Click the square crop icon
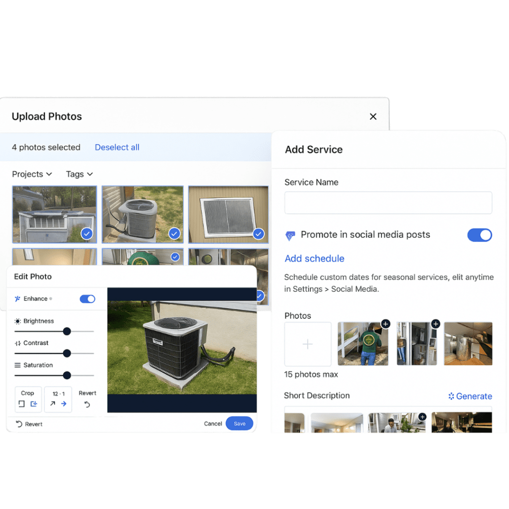This screenshot has height=509, width=509. [x=21, y=404]
